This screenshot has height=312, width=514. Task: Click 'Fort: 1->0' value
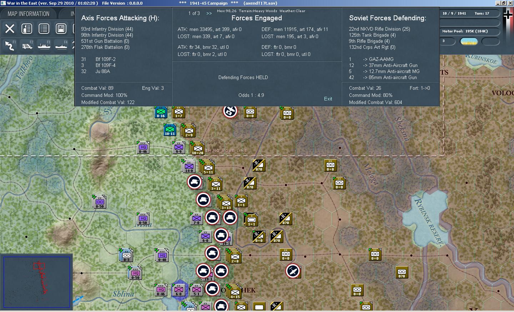tap(420, 88)
